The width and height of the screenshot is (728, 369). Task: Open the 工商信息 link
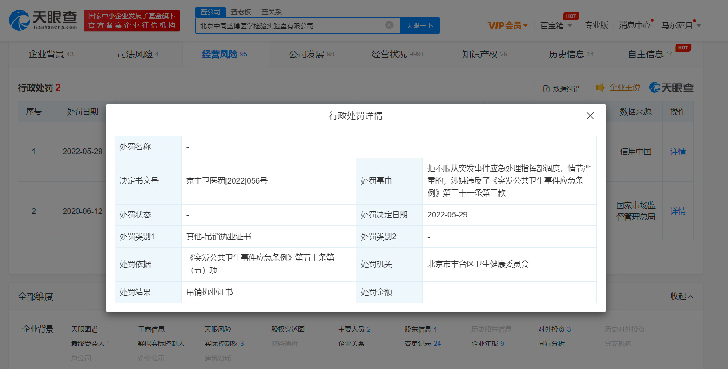pyautogui.click(x=151, y=329)
